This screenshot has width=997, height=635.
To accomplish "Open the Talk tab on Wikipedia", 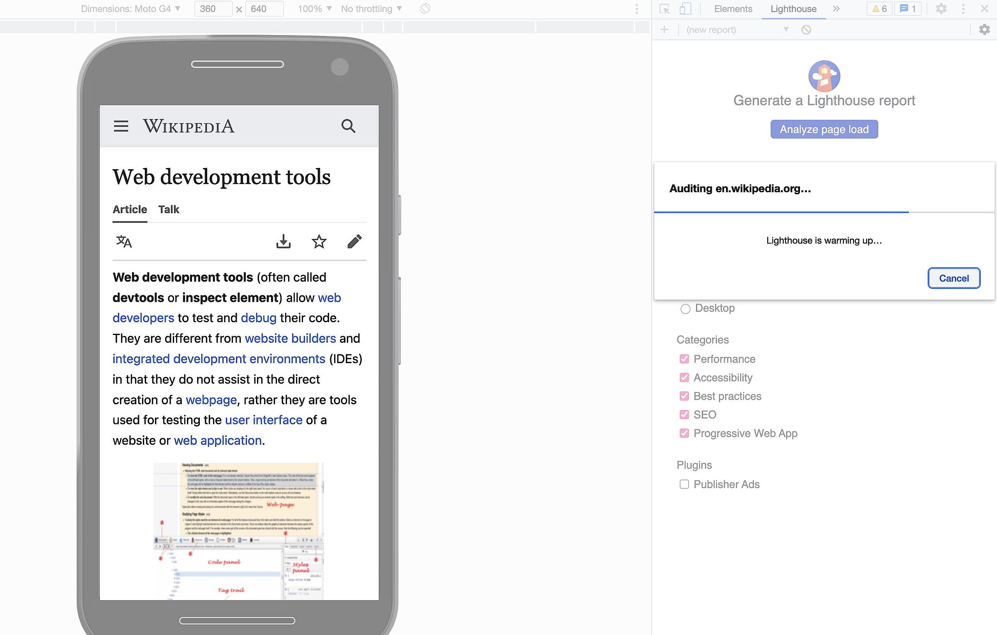I will 169,209.
